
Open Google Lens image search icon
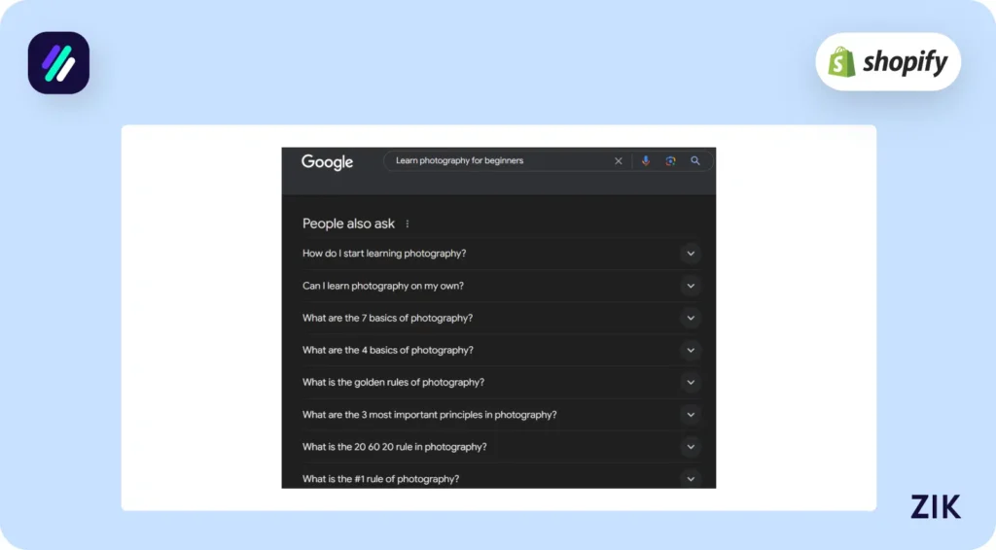(670, 161)
